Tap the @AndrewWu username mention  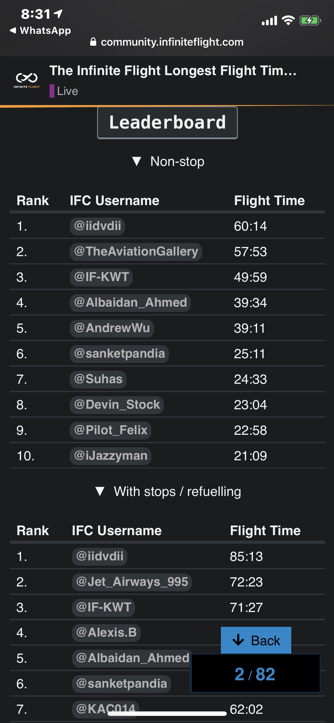pyautogui.click(x=112, y=328)
